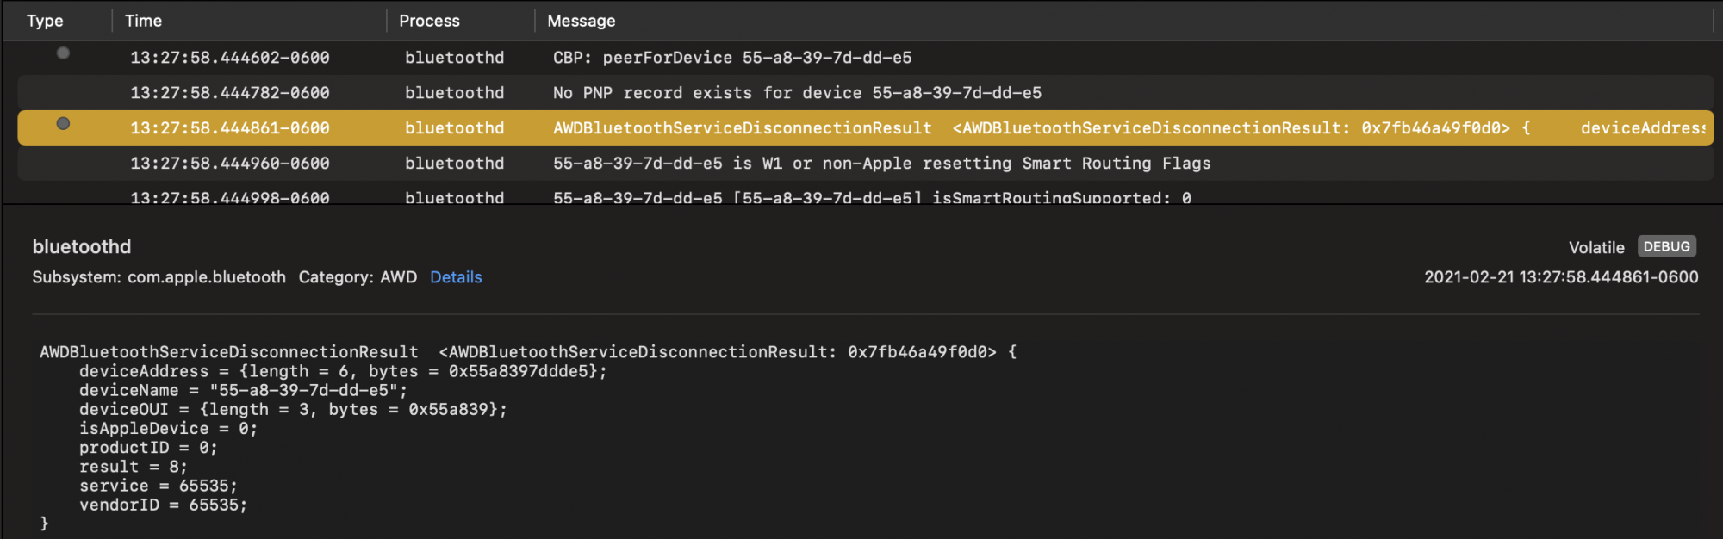The width and height of the screenshot is (1723, 539).
Task: Click the Process column header
Action: [x=429, y=21]
